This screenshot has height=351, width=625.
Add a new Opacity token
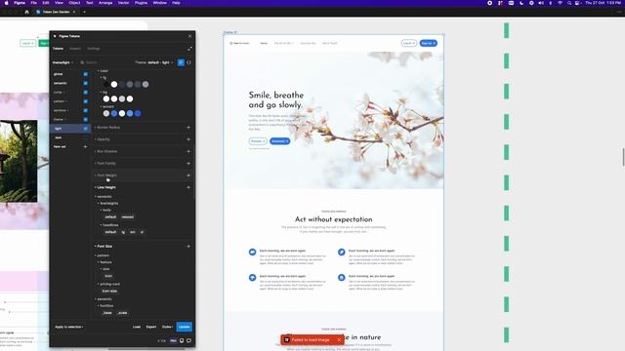point(188,139)
